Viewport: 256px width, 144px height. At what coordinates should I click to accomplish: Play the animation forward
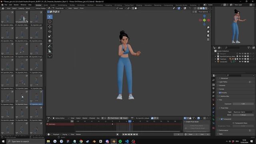pyautogui.click(x=132, y=134)
